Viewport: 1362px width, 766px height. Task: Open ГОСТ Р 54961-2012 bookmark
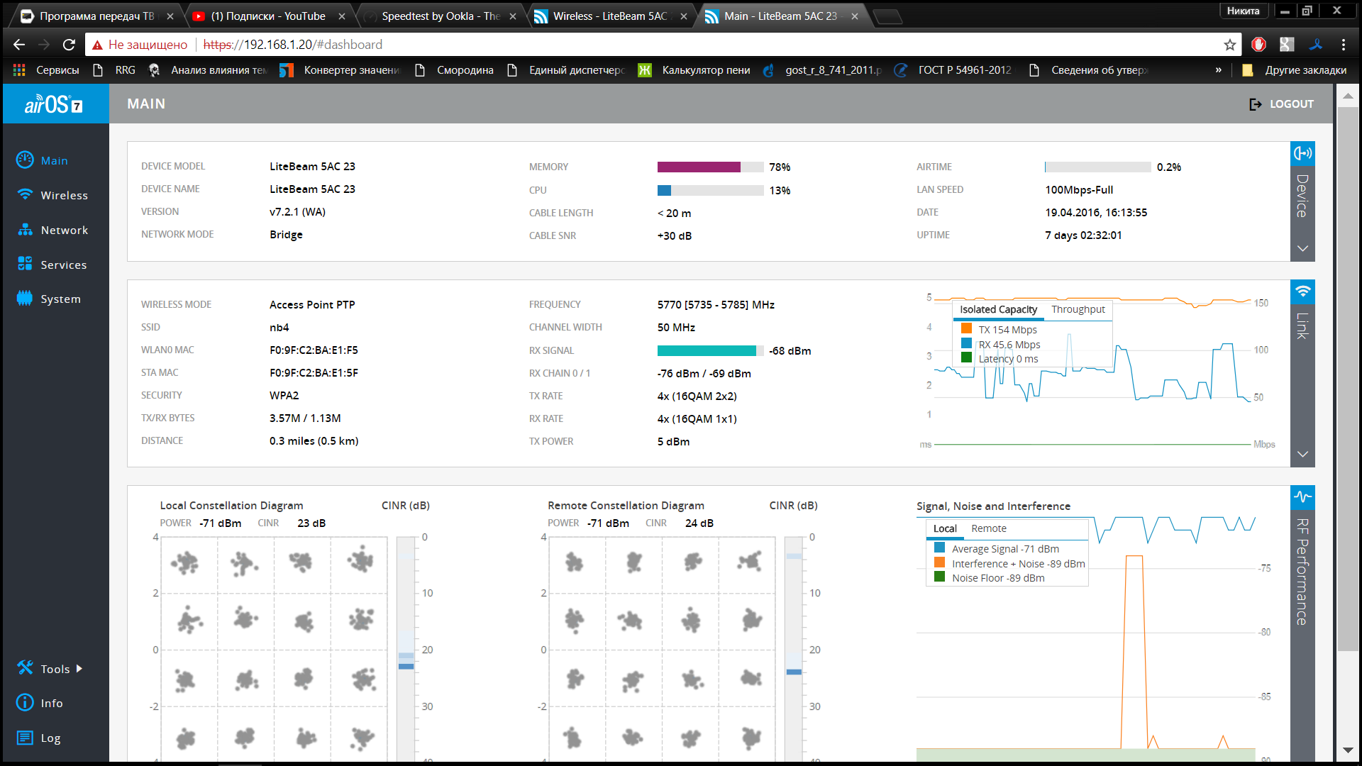click(x=953, y=70)
